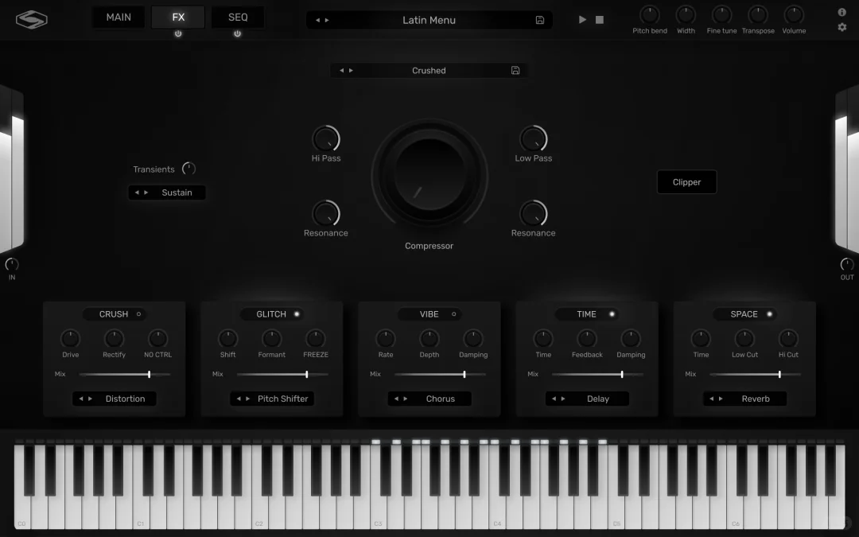Enable the VIBE module toggle
This screenshot has width=859, height=537.
[x=453, y=314]
